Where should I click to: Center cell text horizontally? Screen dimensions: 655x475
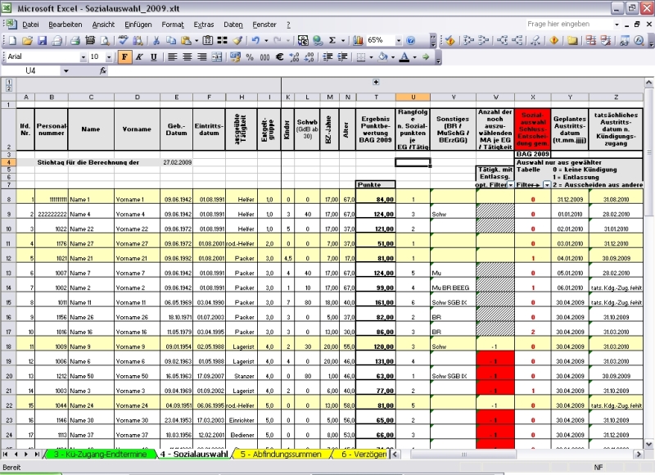[187, 57]
